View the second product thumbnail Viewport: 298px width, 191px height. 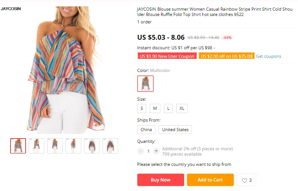(x=37, y=146)
